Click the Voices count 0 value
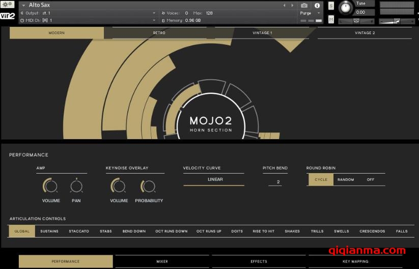 [186, 13]
